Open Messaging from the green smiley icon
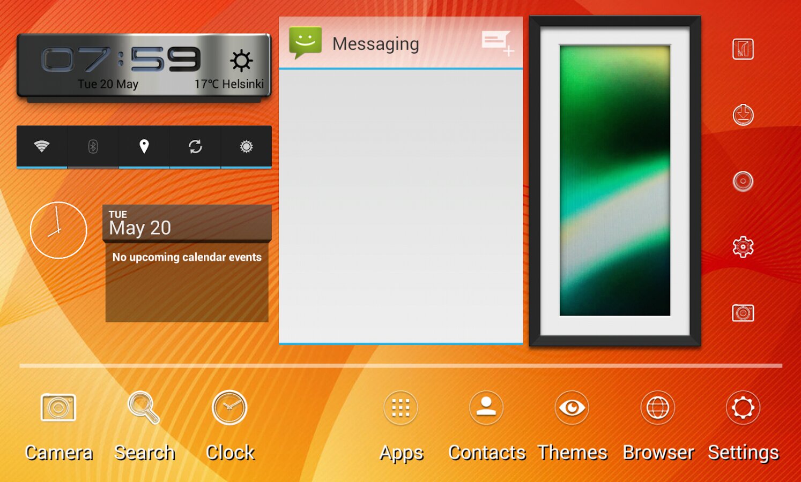Viewport: 801px width, 482px height. click(306, 43)
